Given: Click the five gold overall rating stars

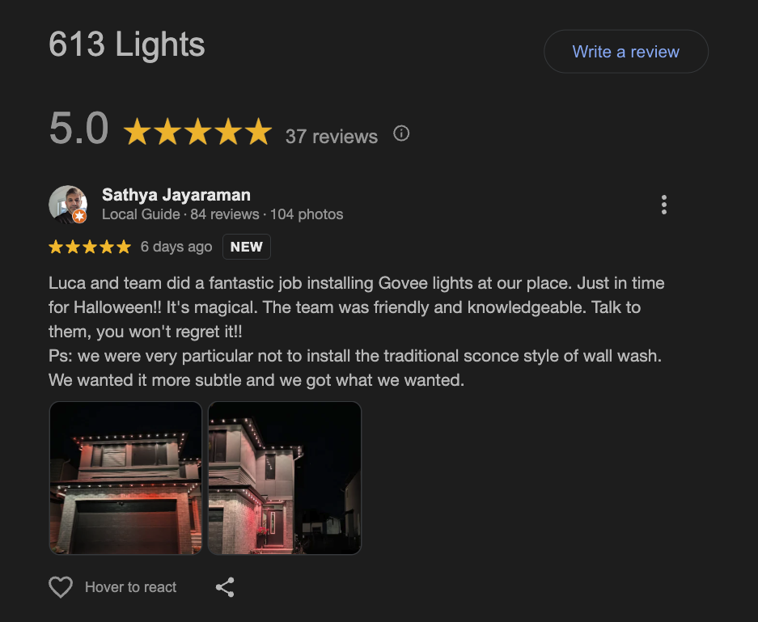Looking at the screenshot, I should coord(197,132).
